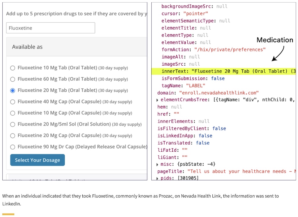Viewport: 298px width, 217px height.
Task: Click the cursor "pointer" value
Action: click(196, 14)
